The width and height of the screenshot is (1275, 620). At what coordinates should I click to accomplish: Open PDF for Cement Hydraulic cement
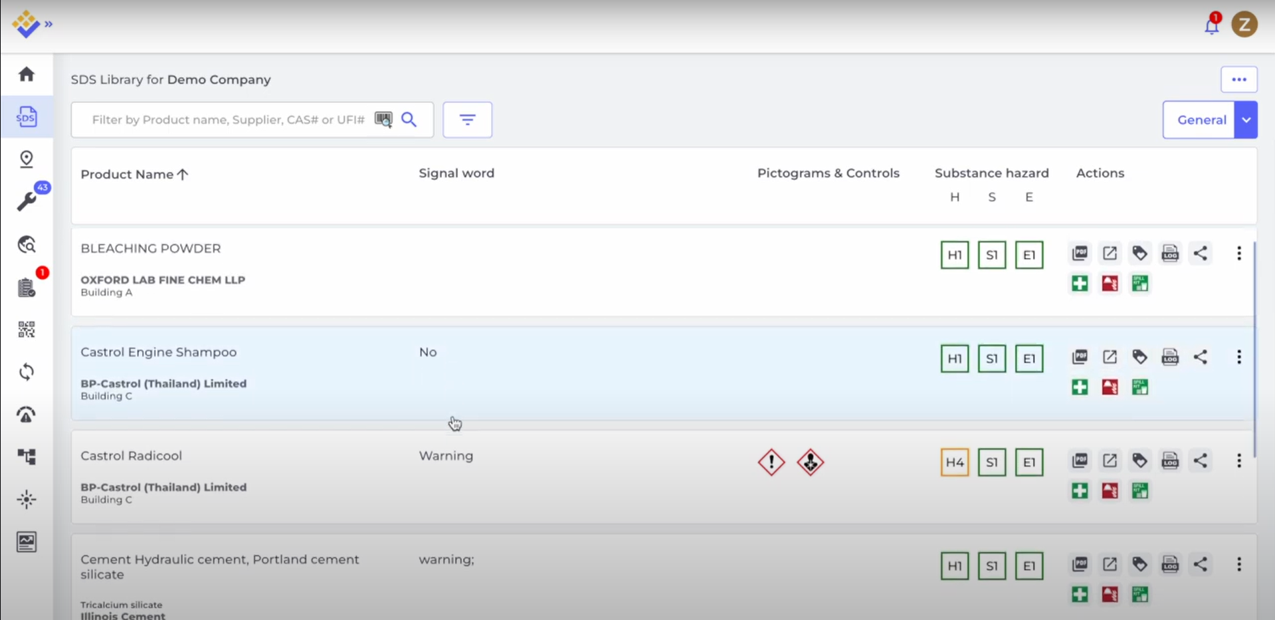pyautogui.click(x=1080, y=564)
